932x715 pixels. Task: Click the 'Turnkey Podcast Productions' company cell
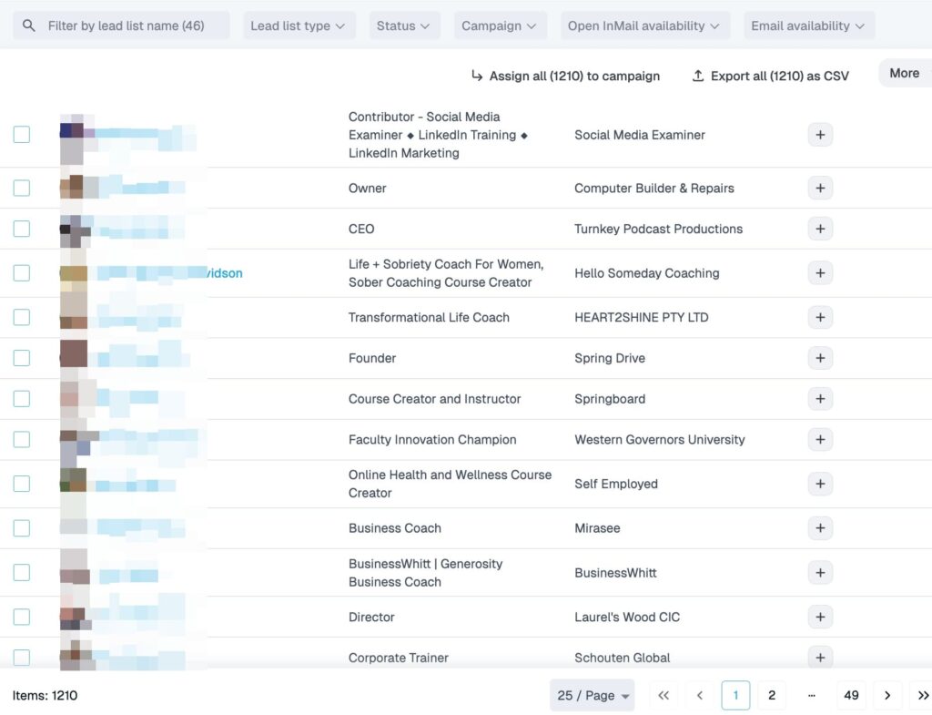click(x=658, y=229)
